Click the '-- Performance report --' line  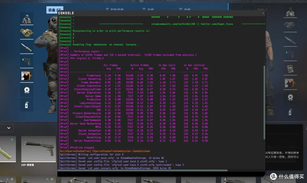pyautogui.click(x=87, y=51)
